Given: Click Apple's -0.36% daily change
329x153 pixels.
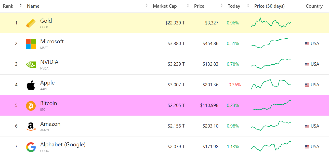Looking at the screenshot, I should 234,85.
